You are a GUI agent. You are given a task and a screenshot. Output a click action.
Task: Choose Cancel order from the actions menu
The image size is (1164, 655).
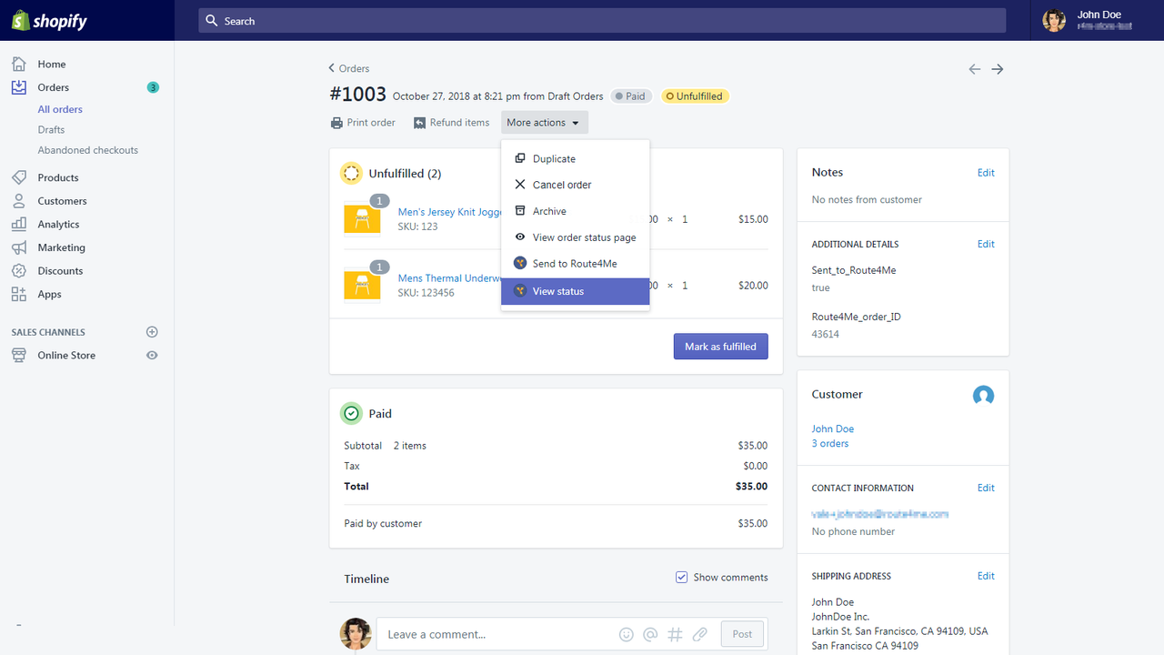click(562, 184)
